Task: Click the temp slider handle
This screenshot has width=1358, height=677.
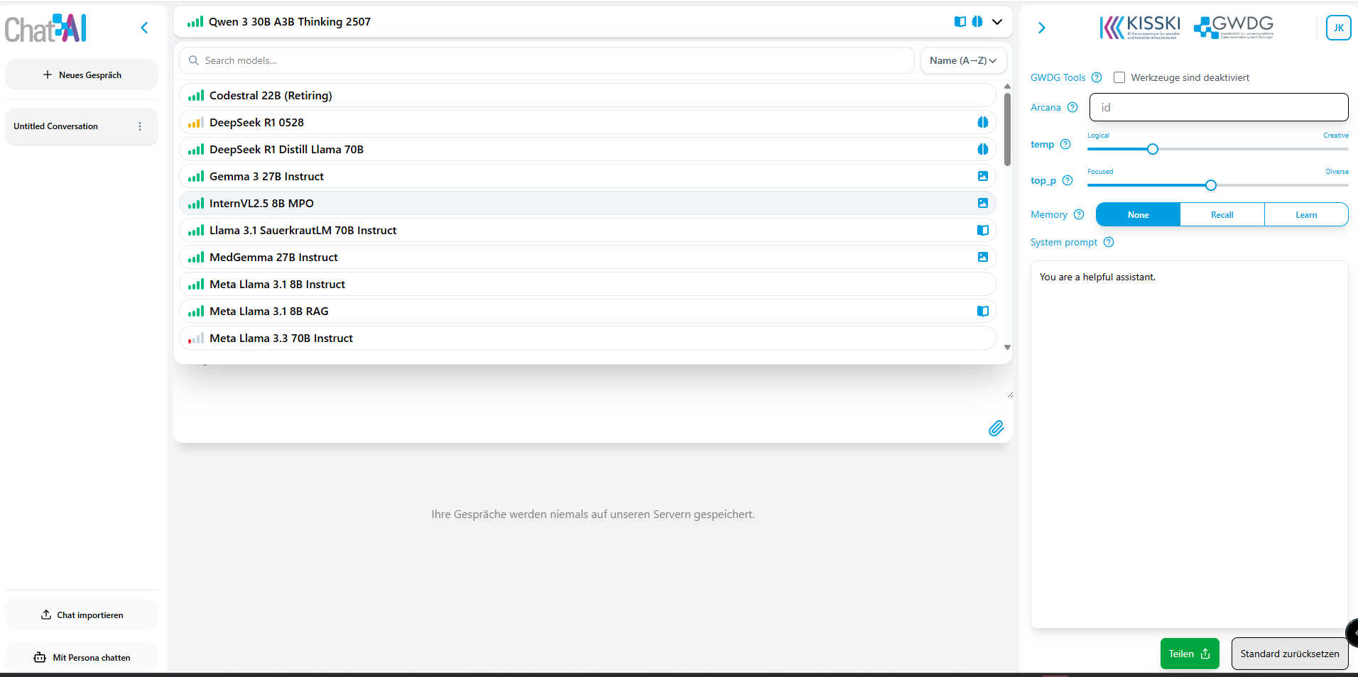Action: coord(1153,149)
